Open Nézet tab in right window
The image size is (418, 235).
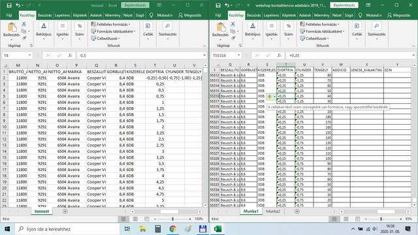pos(337,16)
